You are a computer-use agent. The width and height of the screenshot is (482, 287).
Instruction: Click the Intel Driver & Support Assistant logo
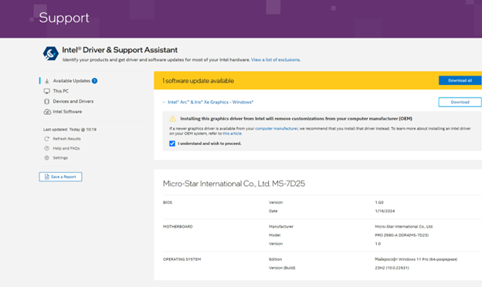pos(50,53)
